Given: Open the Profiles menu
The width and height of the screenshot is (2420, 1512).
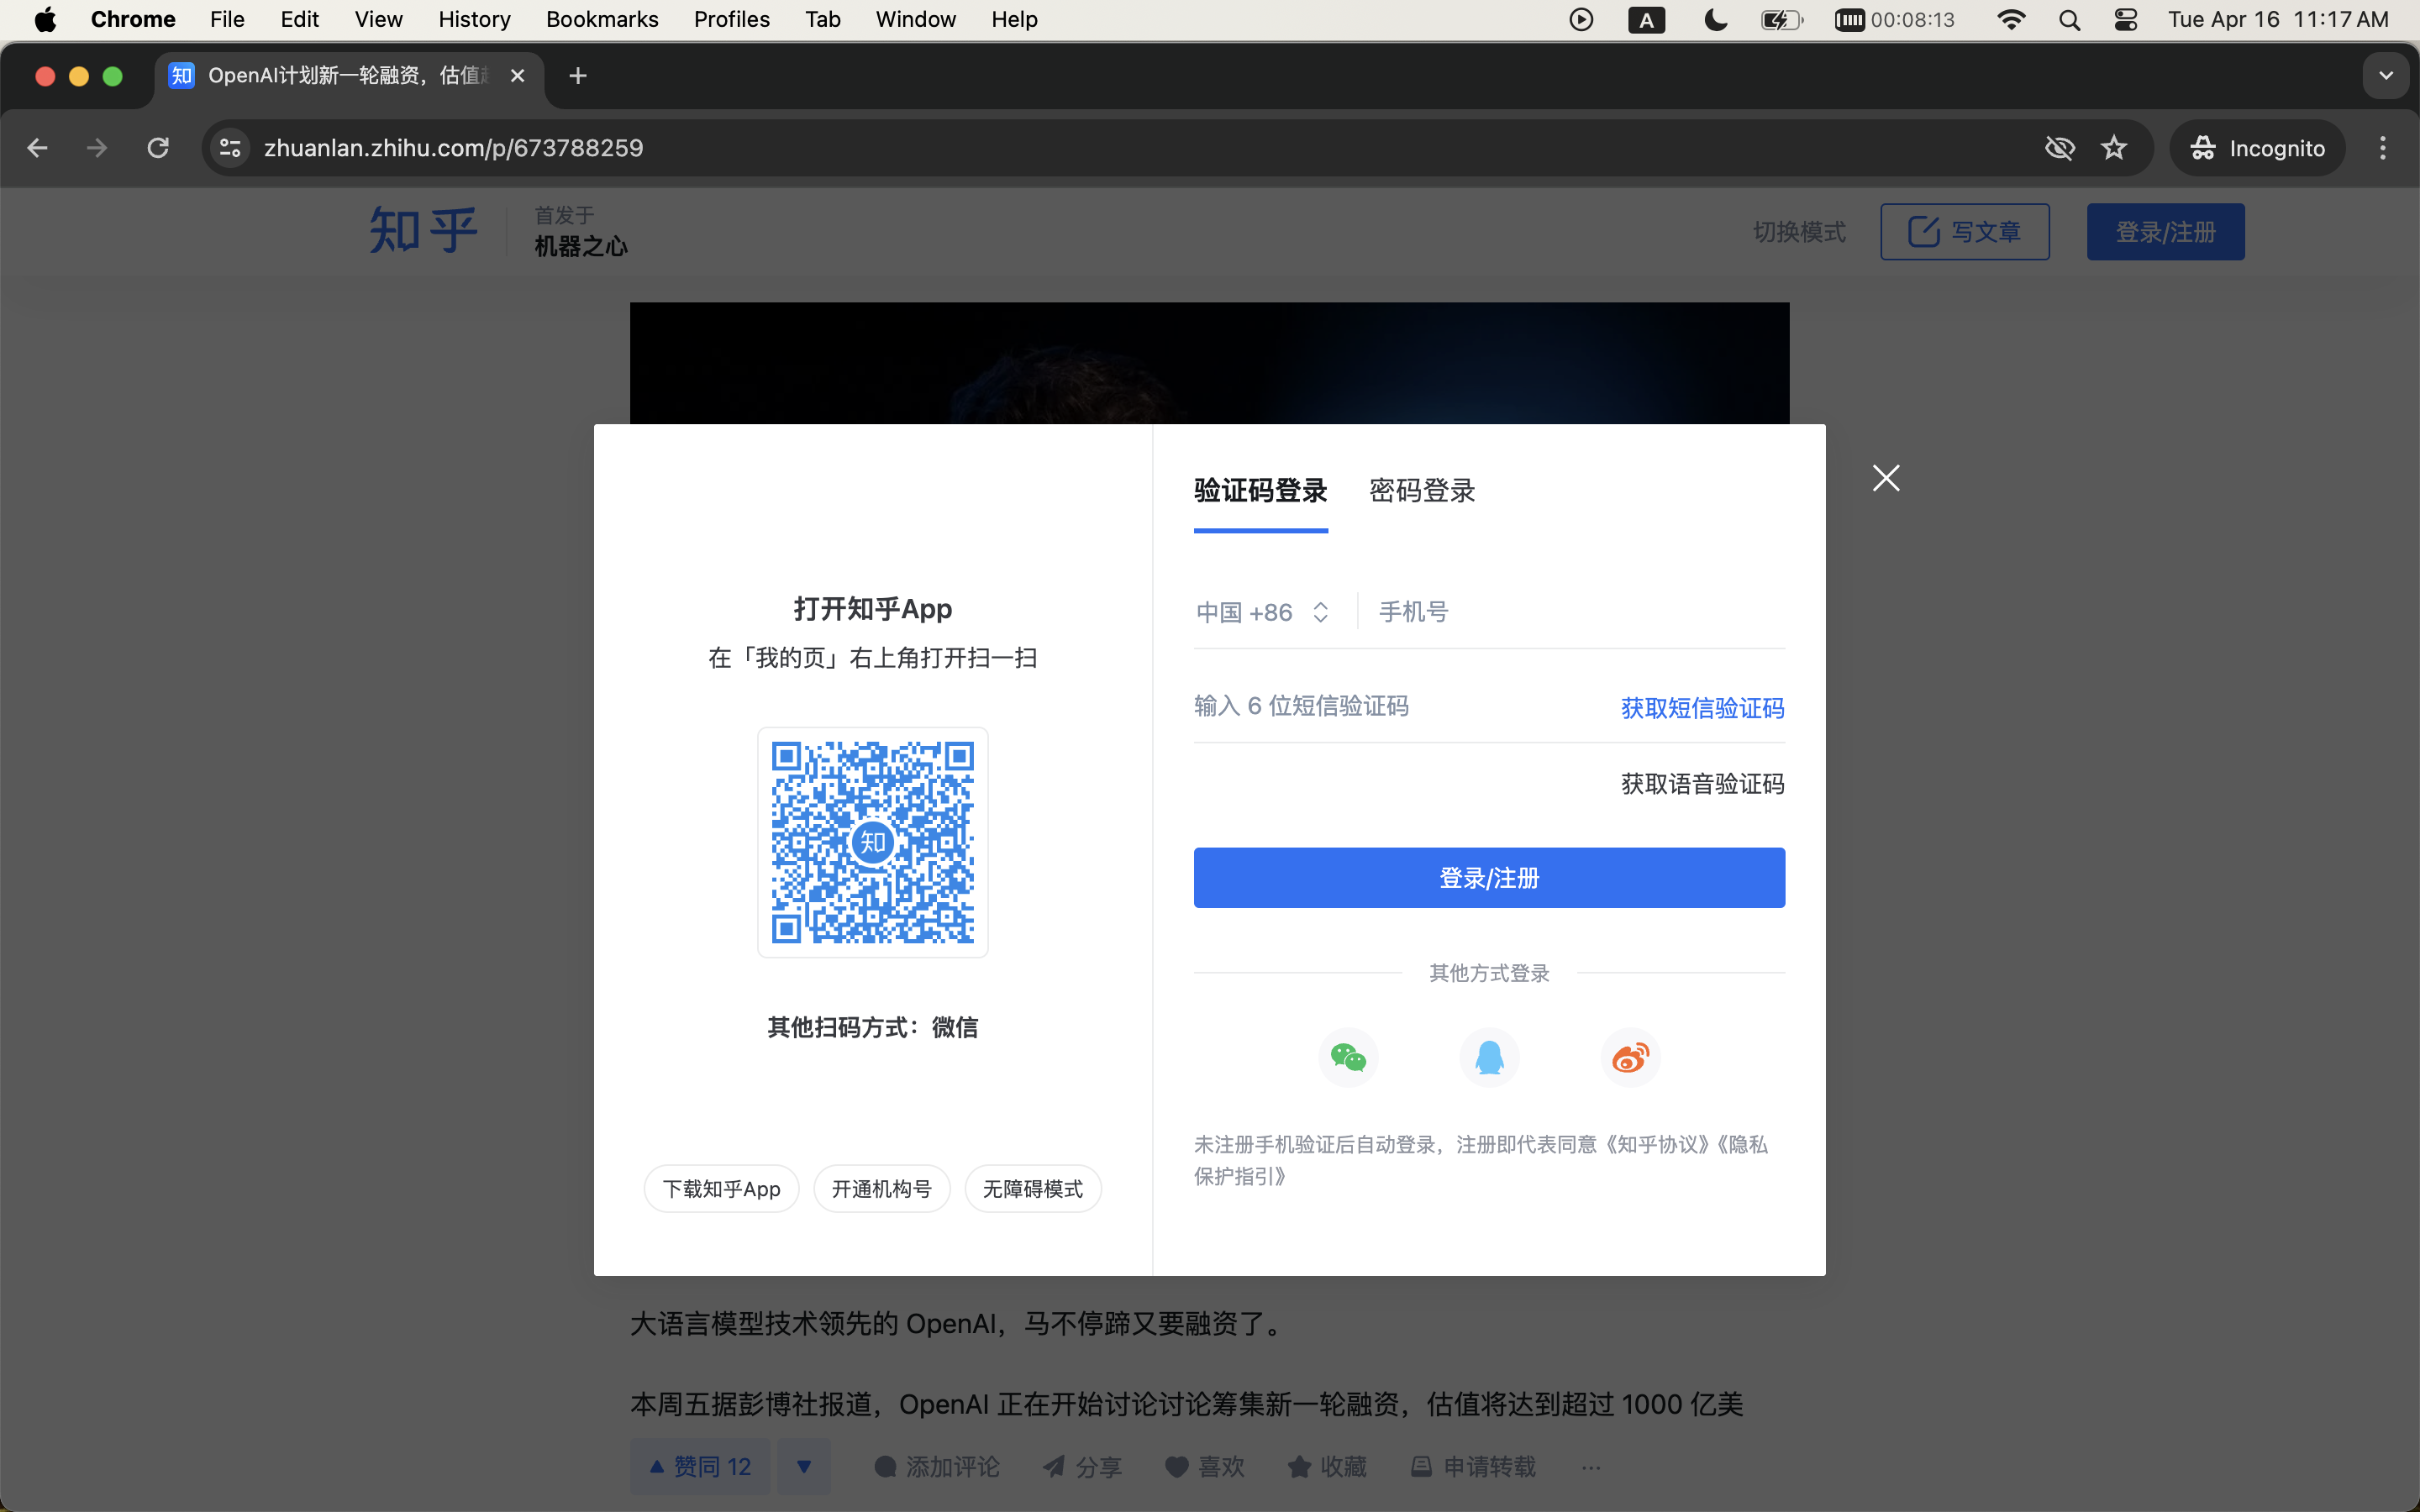Looking at the screenshot, I should tap(732, 19).
